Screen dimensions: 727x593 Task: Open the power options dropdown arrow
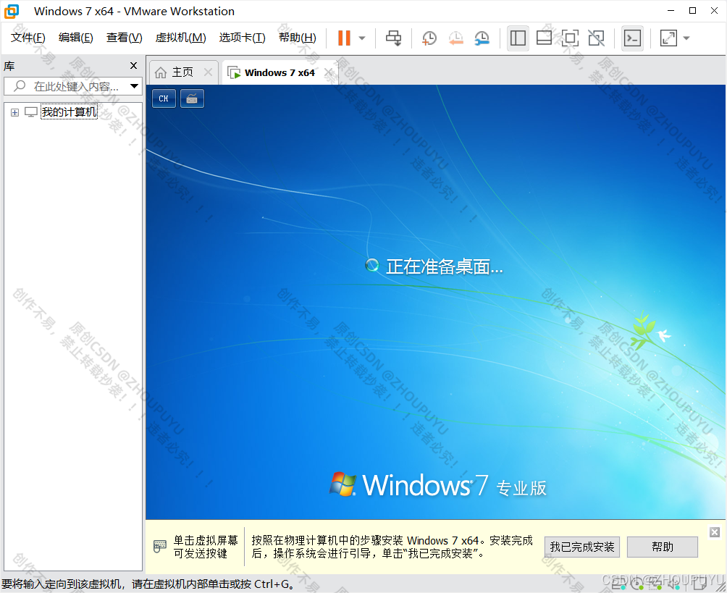pos(362,38)
